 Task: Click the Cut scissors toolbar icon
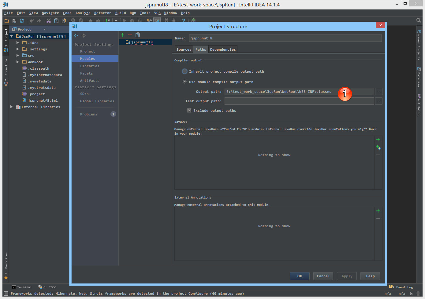pyautogui.click(x=49, y=21)
